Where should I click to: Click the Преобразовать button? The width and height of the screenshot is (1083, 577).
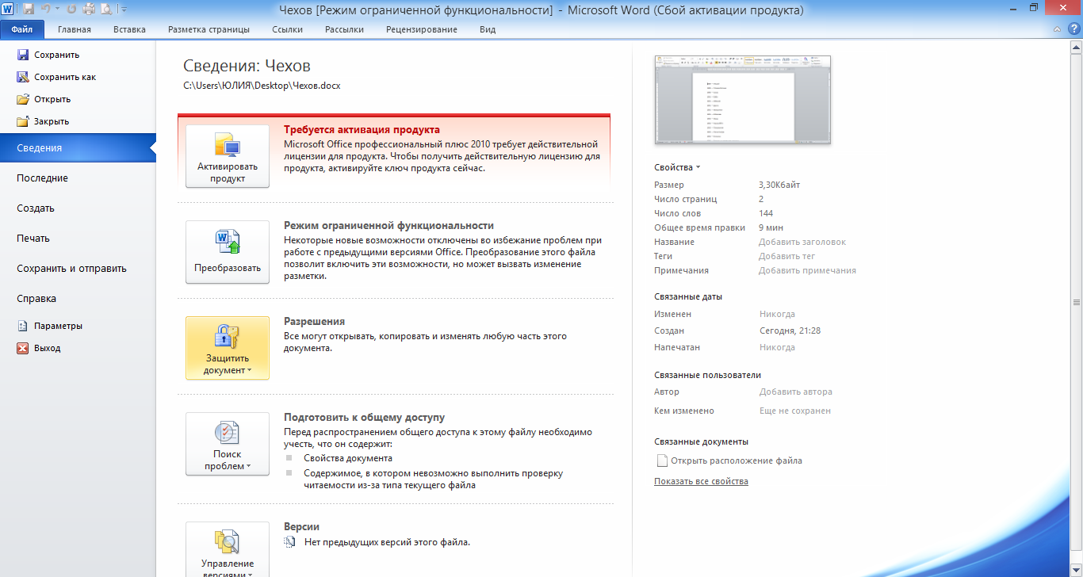tap(228, 252)
